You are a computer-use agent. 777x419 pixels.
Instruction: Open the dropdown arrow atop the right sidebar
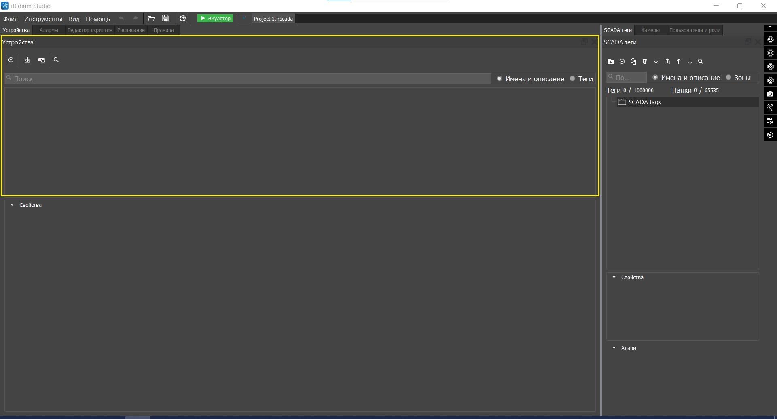(770, 27)
